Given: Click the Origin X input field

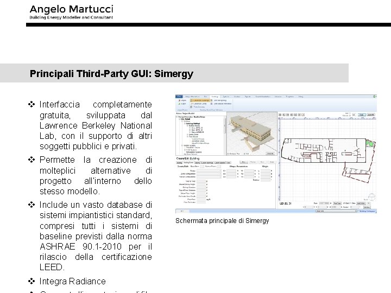Looking at the screenshot, I should click(x=266, y=171).
